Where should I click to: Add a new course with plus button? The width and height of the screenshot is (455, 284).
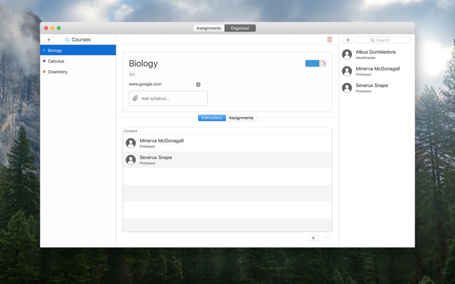coord(49,40)
